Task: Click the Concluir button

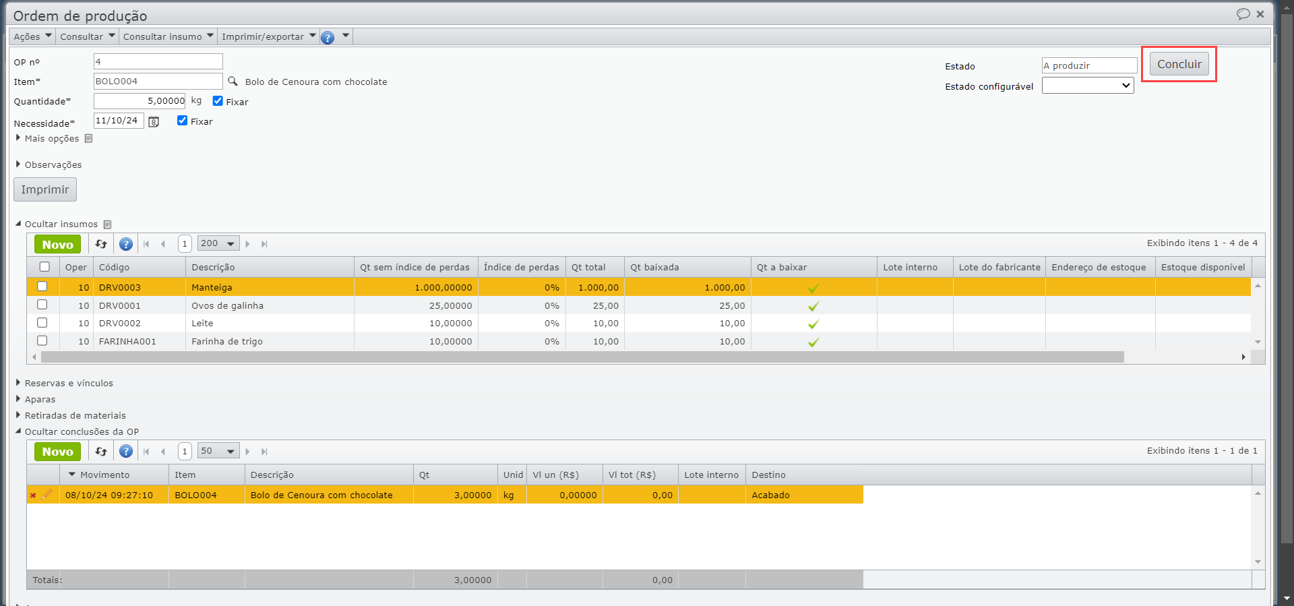Action: (1179, 65)
